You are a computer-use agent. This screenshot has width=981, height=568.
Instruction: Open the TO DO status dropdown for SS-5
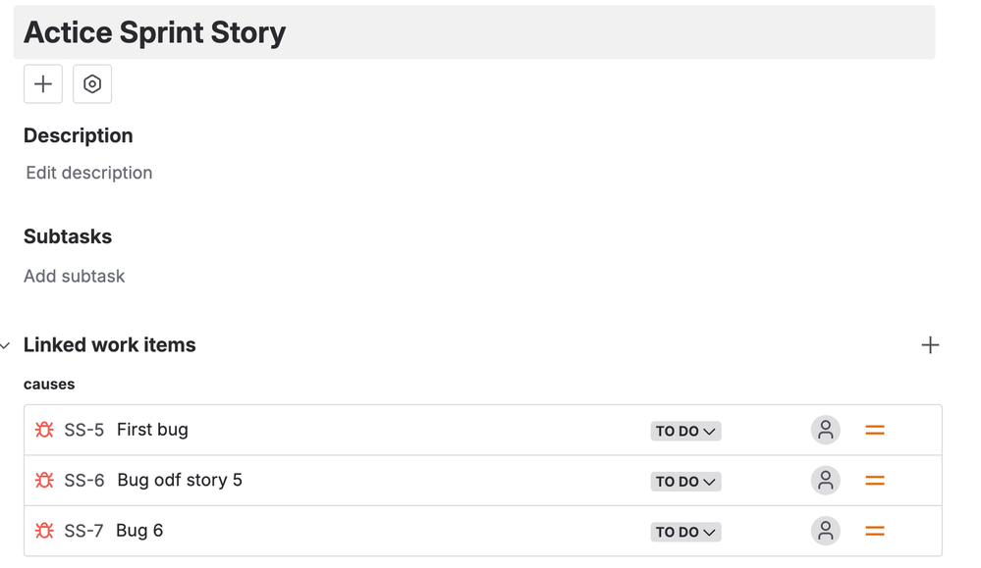click(685, 430)
